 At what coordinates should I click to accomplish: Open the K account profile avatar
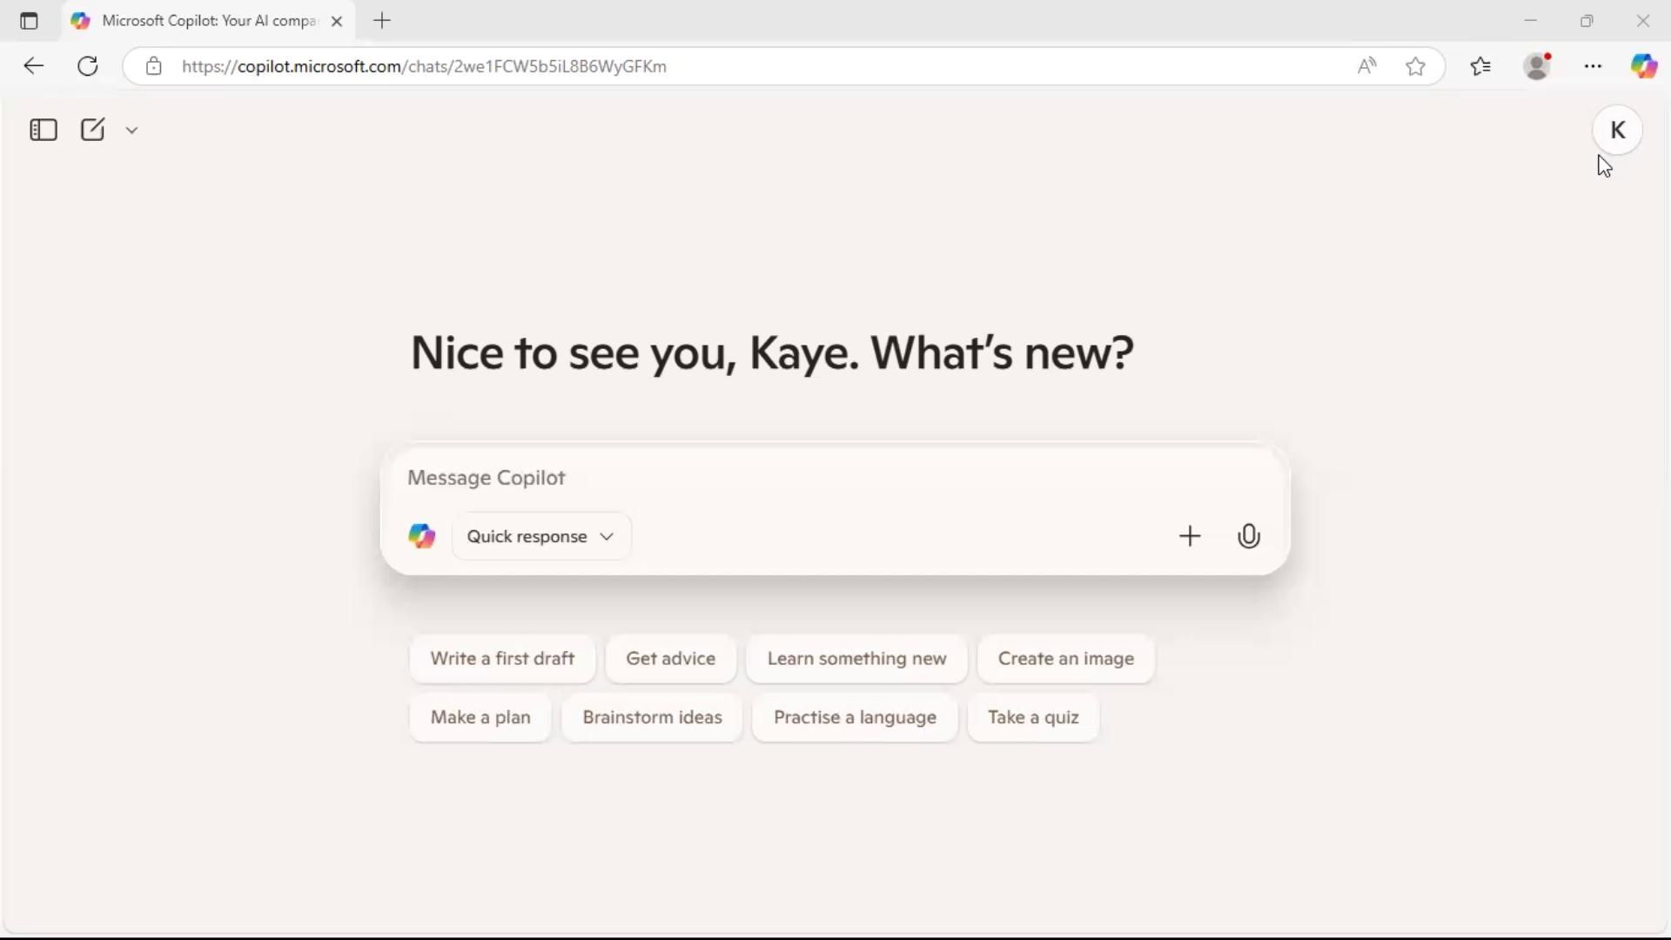pyautogui.click(x=1618, y=130)
